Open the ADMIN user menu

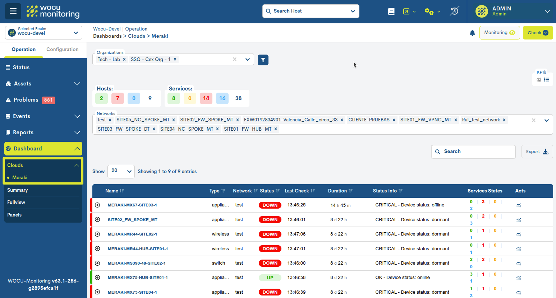(x=512, y=11)
